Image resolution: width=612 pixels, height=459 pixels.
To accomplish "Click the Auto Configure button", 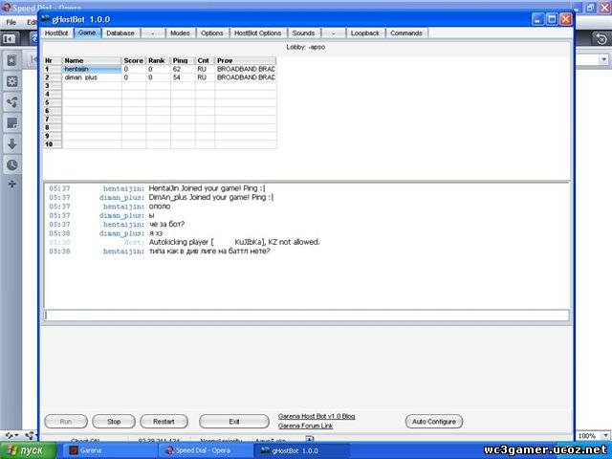I will [x=433, y=422].
